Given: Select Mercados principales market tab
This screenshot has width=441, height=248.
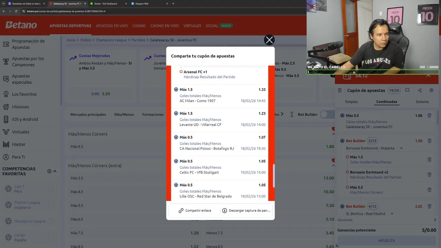Looking at the screenshot, I should 88,114.
